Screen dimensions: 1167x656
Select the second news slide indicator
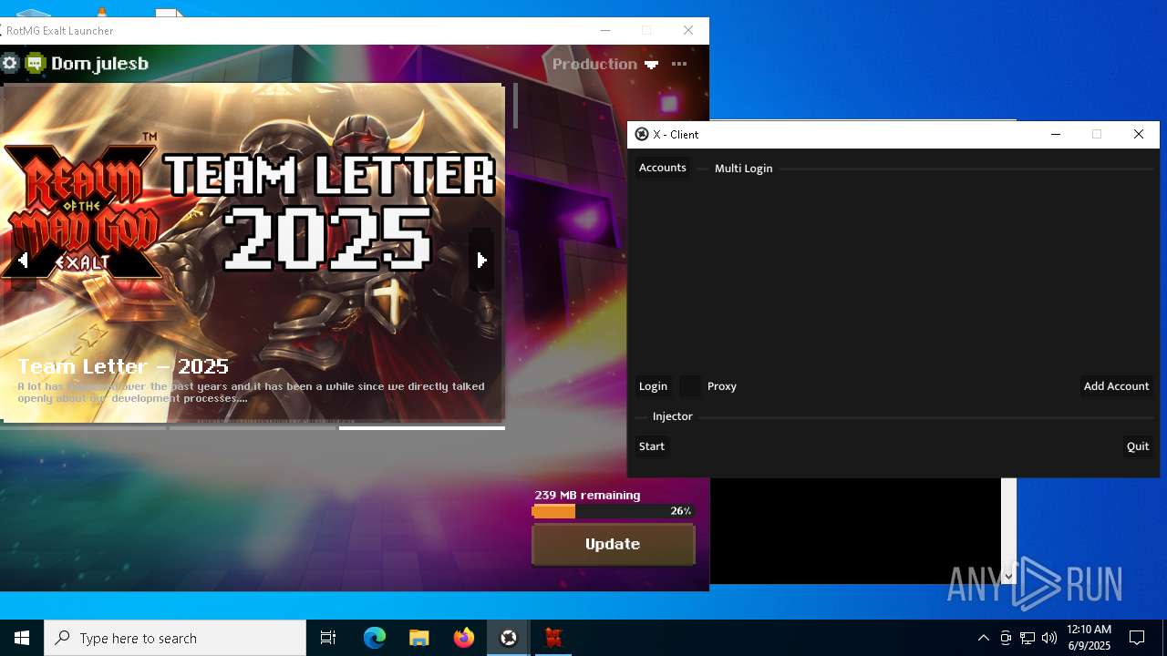point(253,427)
